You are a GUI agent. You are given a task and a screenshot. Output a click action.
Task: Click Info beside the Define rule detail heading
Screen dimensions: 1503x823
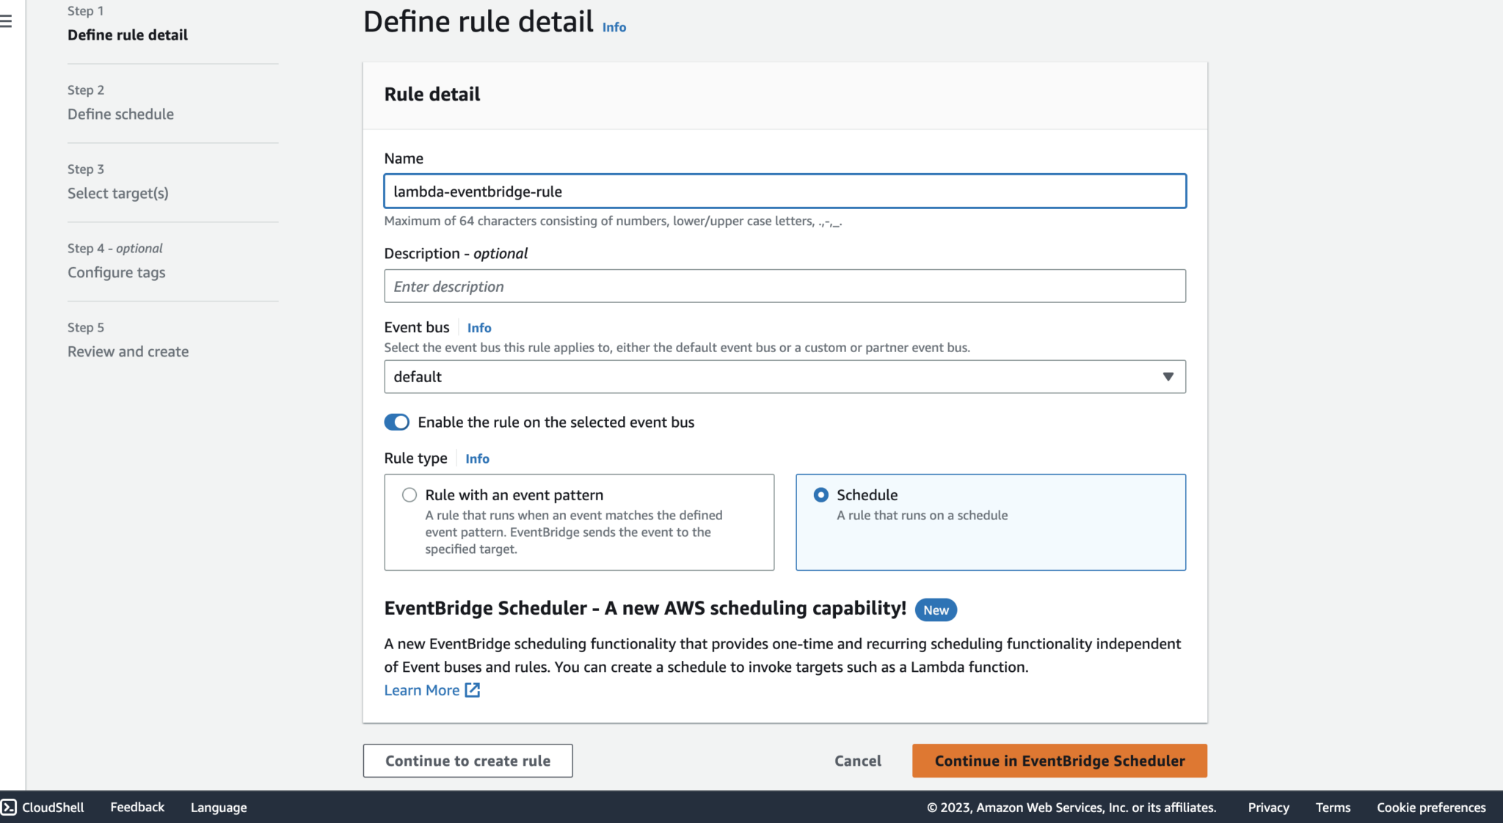pyautogui.click(x=614, y=27)
